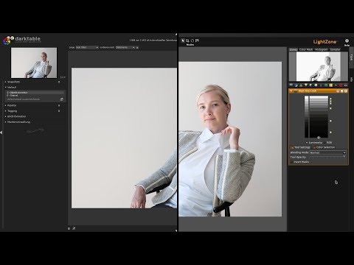Screen dimensions: 354x265
Task: Click the yellow tool icon in LightZone strip
Action: pos(331,85)
